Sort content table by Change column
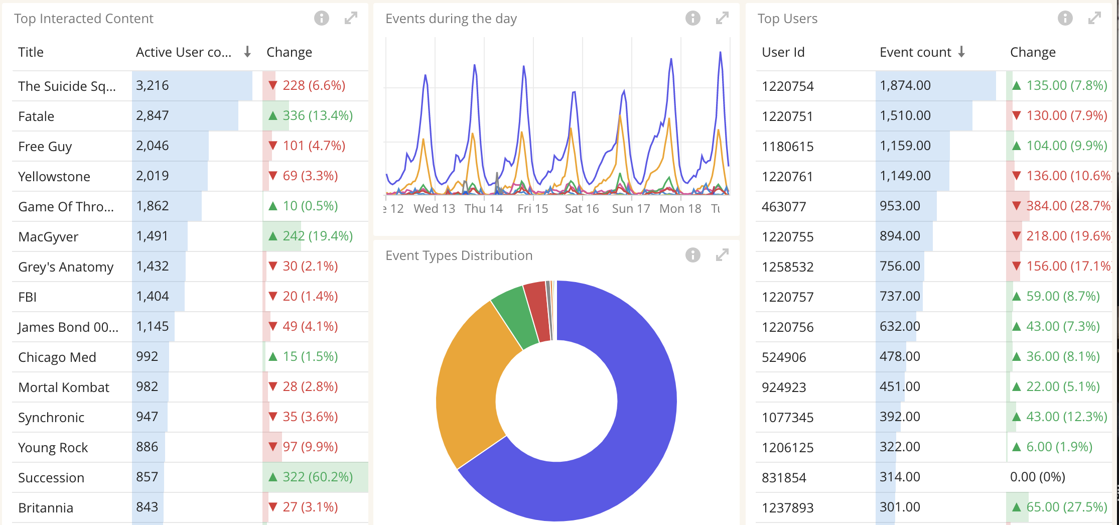The height and width of the screenshot is (525, 1119). coord(289,52)
